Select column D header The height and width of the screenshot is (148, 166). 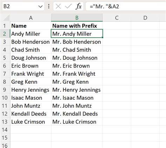click(145, 18)
